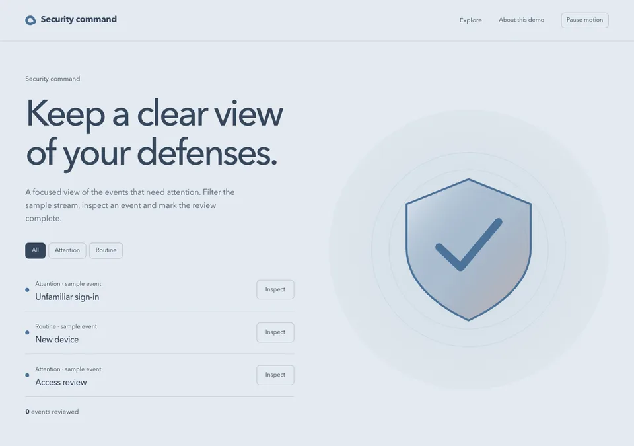Viewport: 634px width, 446px height.
Task: Open the Explore nav link
Action: coord(471,20)
